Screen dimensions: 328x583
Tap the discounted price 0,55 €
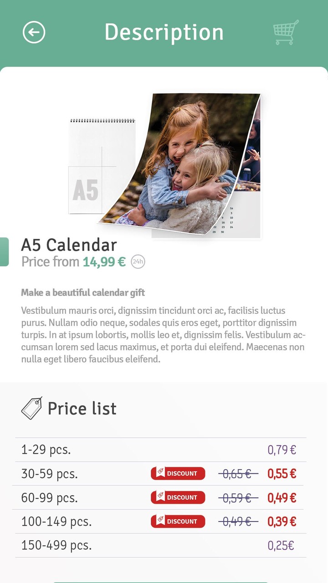[x=282, y=474]
